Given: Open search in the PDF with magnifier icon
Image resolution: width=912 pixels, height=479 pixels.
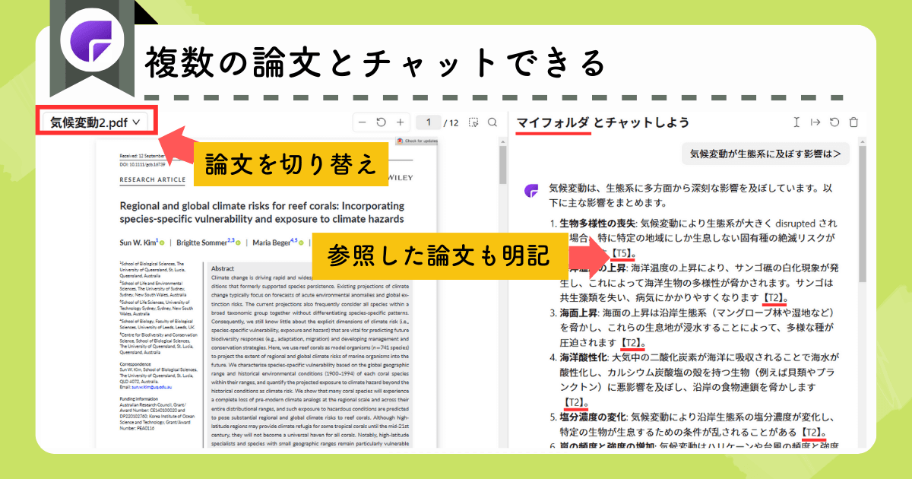Looking at the screenshot, I should (492, 122).
